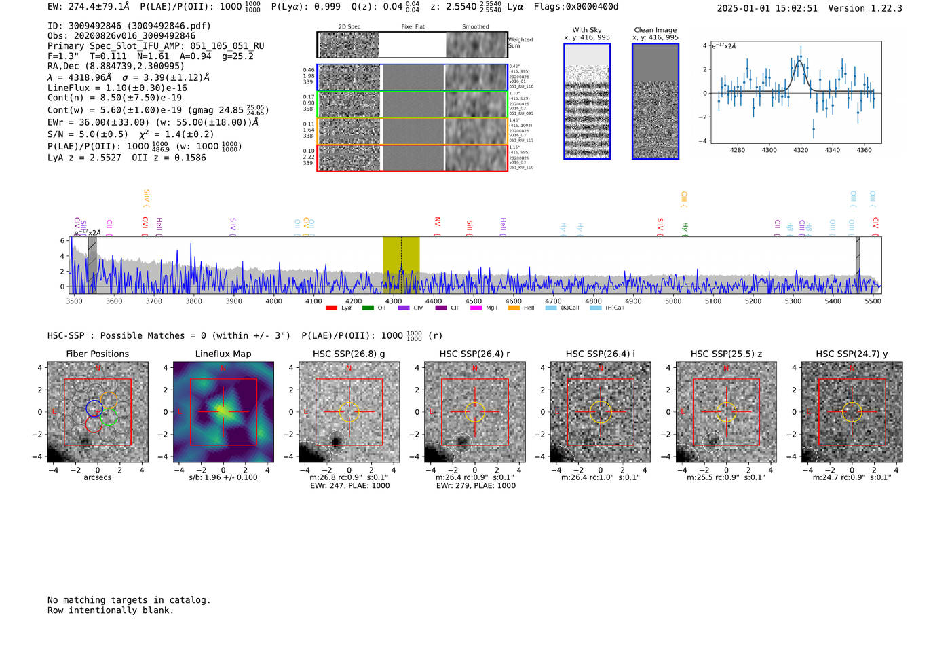Screen dimensions: 950x647
Task: Select the CIV legend swatch under the spectrum
Action: pyautogui.click(x=404, y=308)
